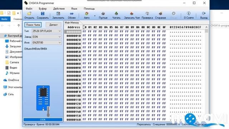This screenshot has height=129, width=229.
Task: Click the Авто toolbar icon
Action: [87, 14]
